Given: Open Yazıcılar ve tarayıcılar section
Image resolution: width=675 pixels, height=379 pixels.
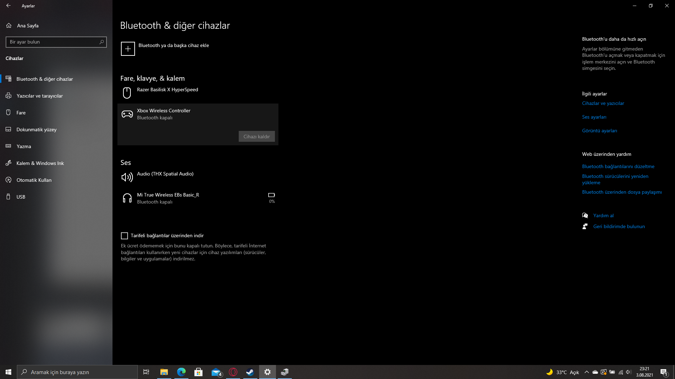Looking at the screenshot, I should click(56, 96).
